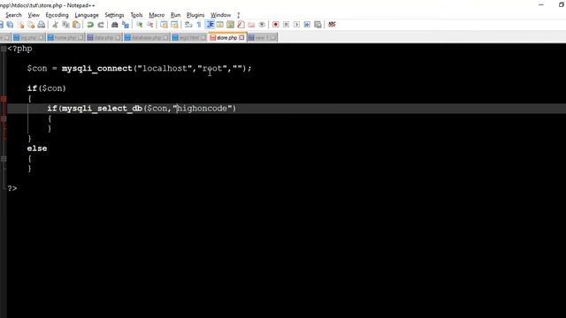Click the Cut scissors icon
The width and height of the screenshot is (566, 318).
coord(55,25)
